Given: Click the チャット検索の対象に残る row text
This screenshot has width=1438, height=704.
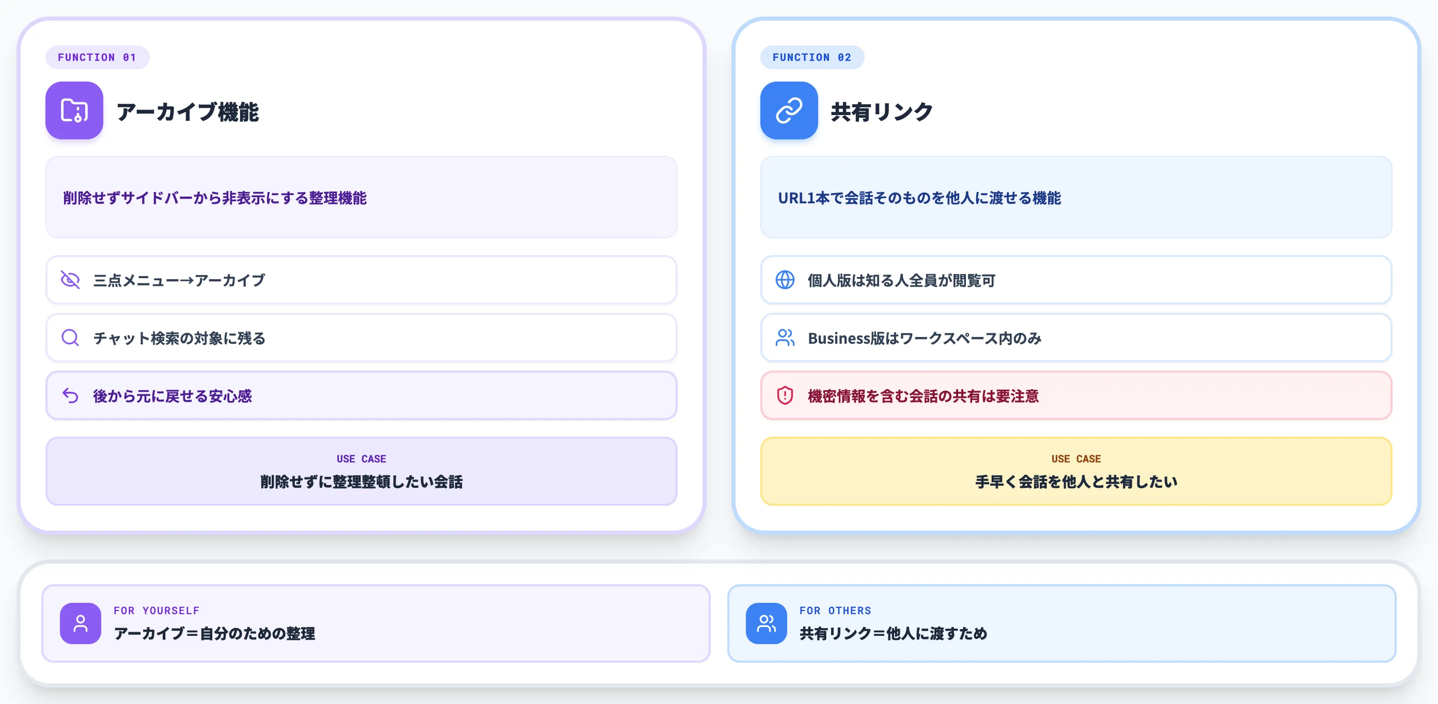Looking at the screenshot, I should [x=179, y=338].
